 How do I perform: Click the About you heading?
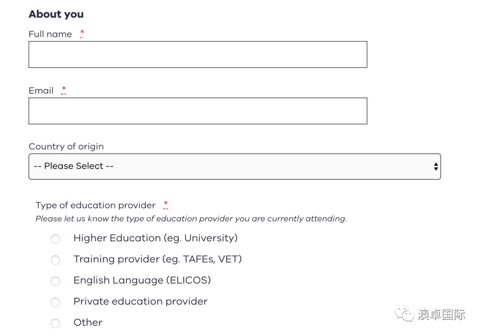pos(56,14)
